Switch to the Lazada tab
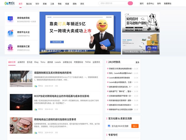Screen dimensions: 186x140 coord(58,62)
